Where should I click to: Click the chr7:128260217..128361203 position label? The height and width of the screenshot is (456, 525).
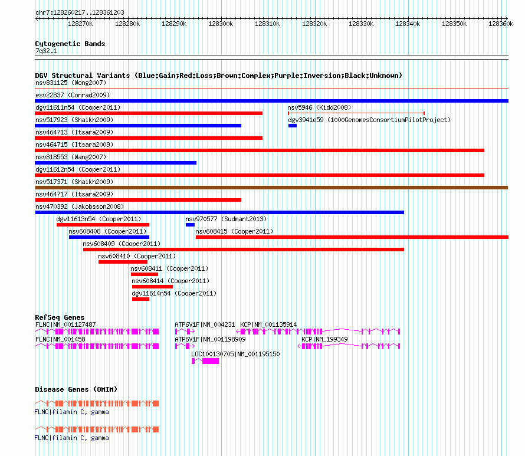pos(80,12)
